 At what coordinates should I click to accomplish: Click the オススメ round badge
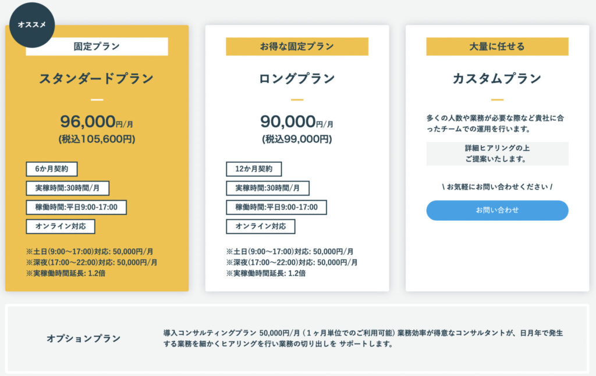32,24
